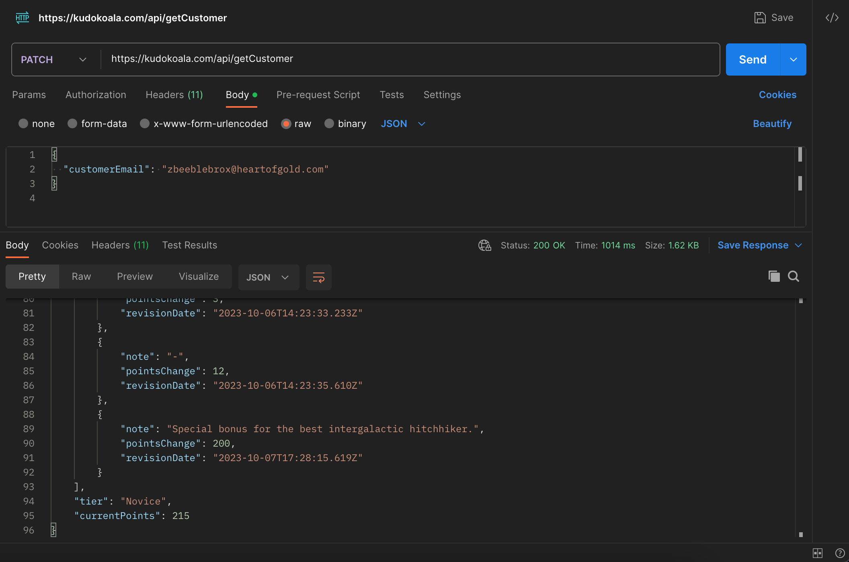Choose x-www-form-urlencoded body type
Image resolution: width=849 pixels, height=562 pixels.
[x=145, y=123]
